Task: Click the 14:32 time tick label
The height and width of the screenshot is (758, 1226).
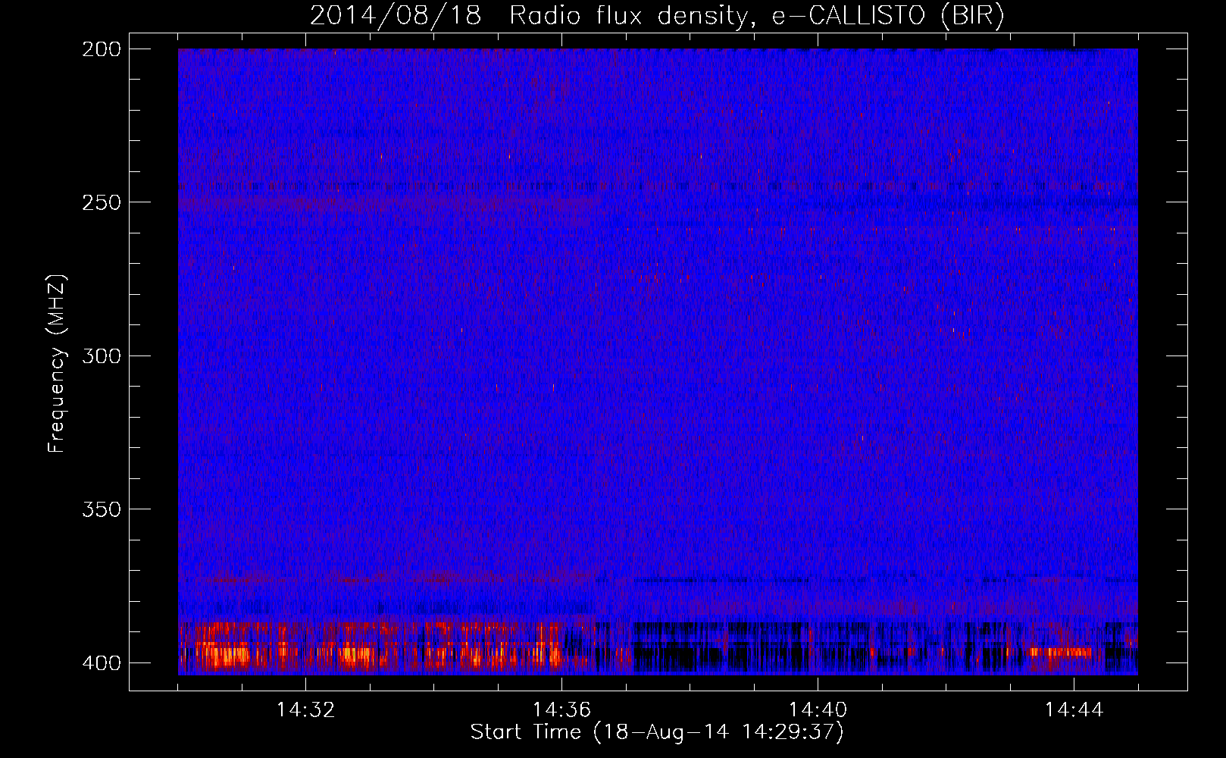Action: [x=306, y=710]
